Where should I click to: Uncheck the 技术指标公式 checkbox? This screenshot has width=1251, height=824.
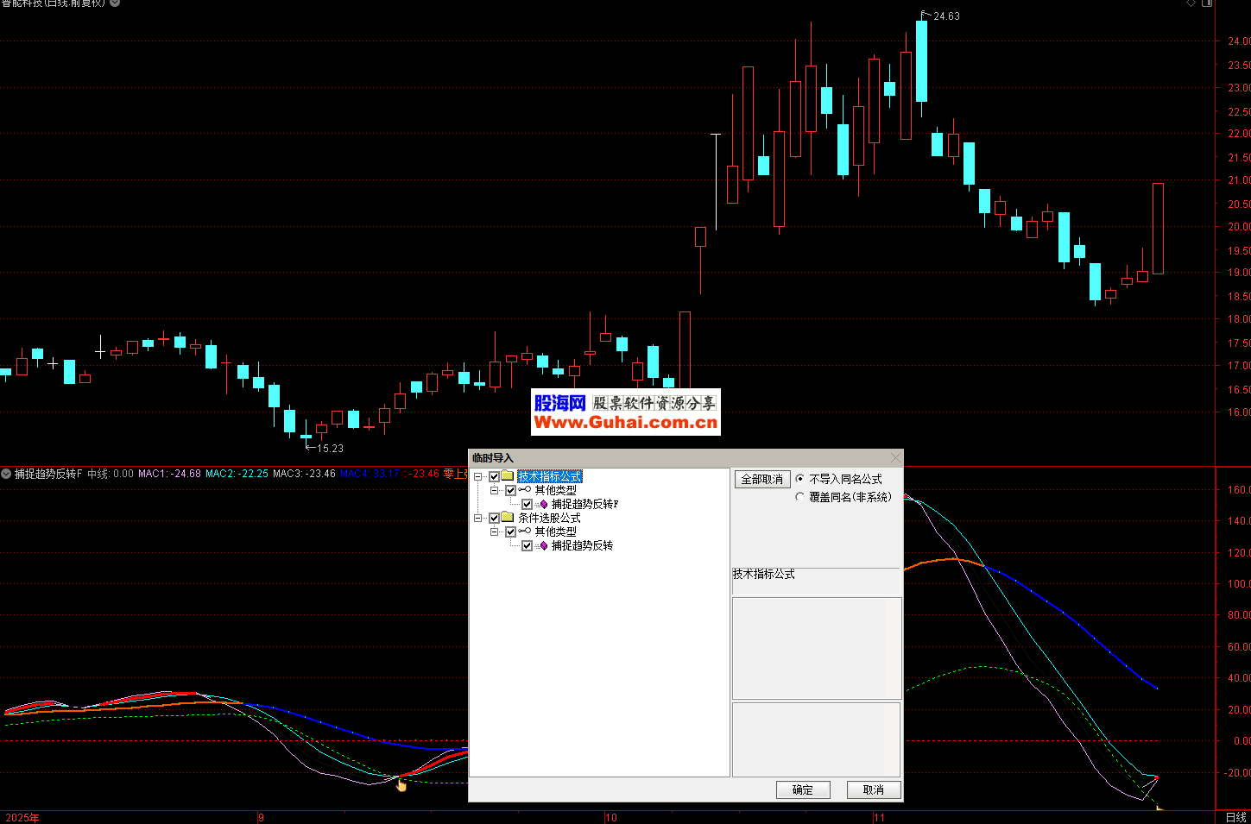(494, 476)
